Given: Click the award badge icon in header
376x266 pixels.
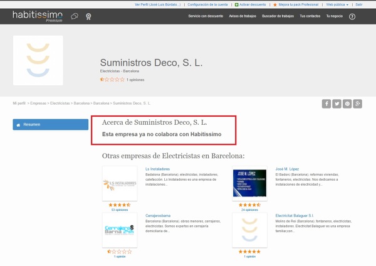Looking at the screenshot, I should coord(88,16).
